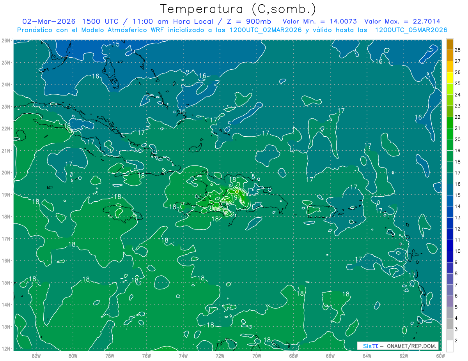The width and height of the screenshot is (468, 361).
Task: Click the '68W' longitude axis label
Action: [294, 356]
